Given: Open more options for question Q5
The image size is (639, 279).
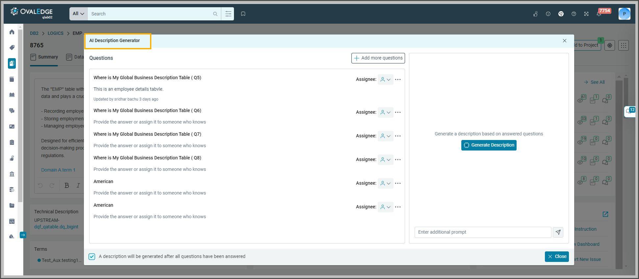Looking at the screenshot, I should point(398,80).
